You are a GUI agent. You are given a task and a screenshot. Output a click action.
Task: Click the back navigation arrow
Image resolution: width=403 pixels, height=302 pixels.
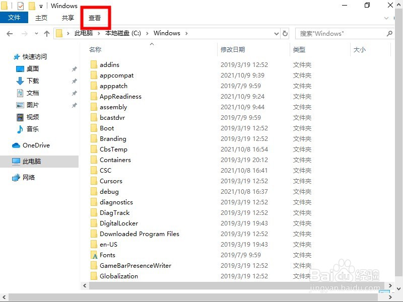click(x=10, y=34)
